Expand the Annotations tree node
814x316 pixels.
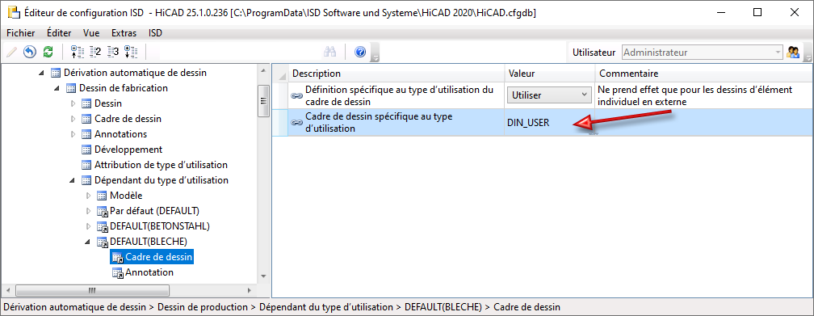(73, 134)
